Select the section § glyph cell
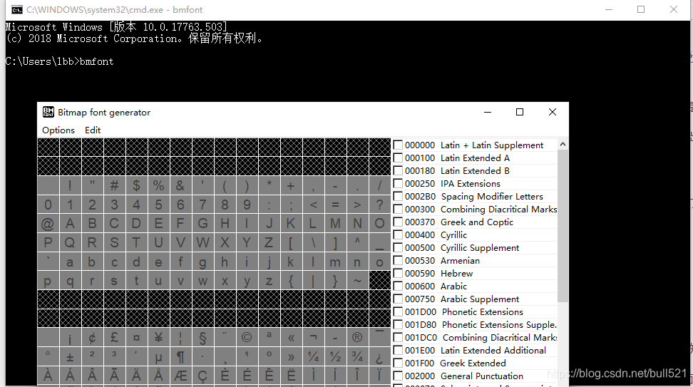The image size is (693, 387). coord(203,338)
